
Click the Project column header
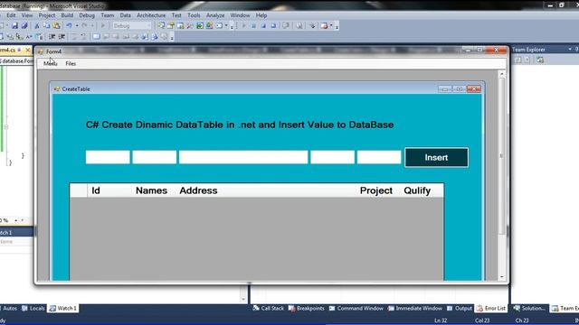(x=378, y=190)
